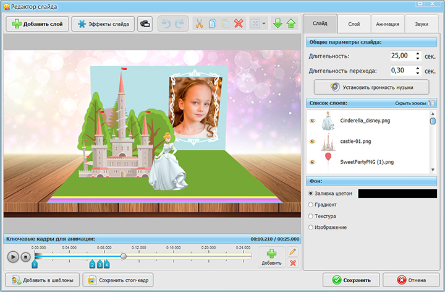Stop the animation preview
This screenshot has width=445, height=292.
click(x=25, y=257)
